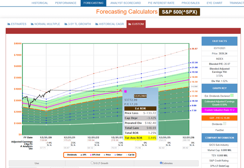
Task: Toggle Cal Qt series in the legend
Action: pyautogui.click(x=130, y=155)
